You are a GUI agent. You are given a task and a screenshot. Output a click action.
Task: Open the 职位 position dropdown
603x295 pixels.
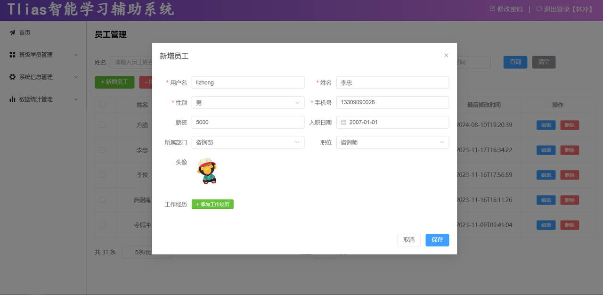point(392,142)
